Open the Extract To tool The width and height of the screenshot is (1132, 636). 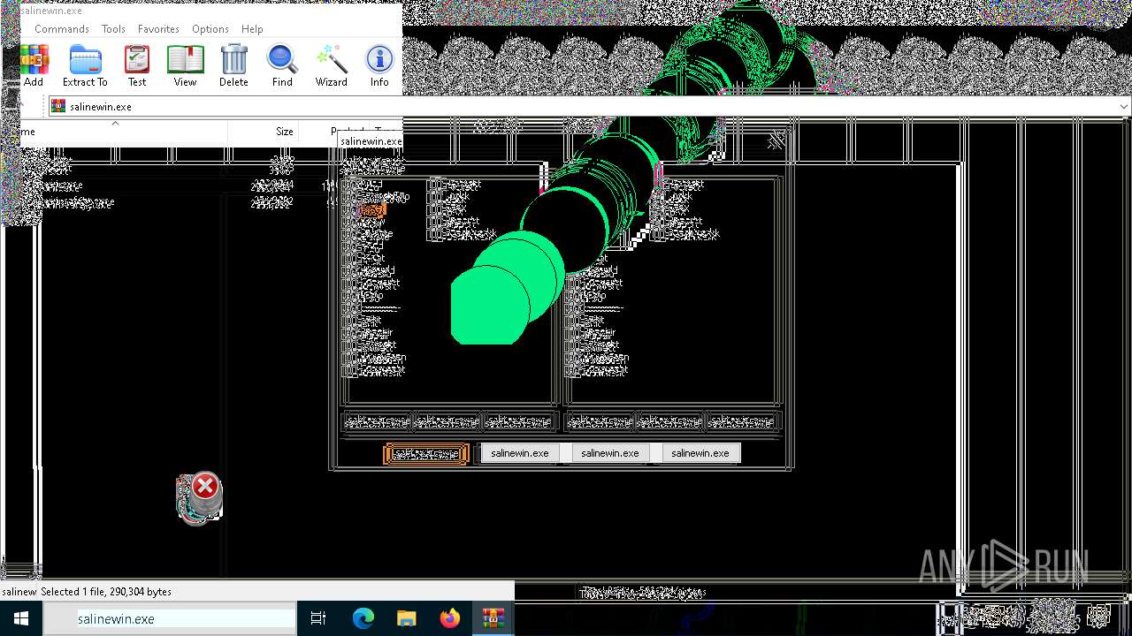pos(85,66)
